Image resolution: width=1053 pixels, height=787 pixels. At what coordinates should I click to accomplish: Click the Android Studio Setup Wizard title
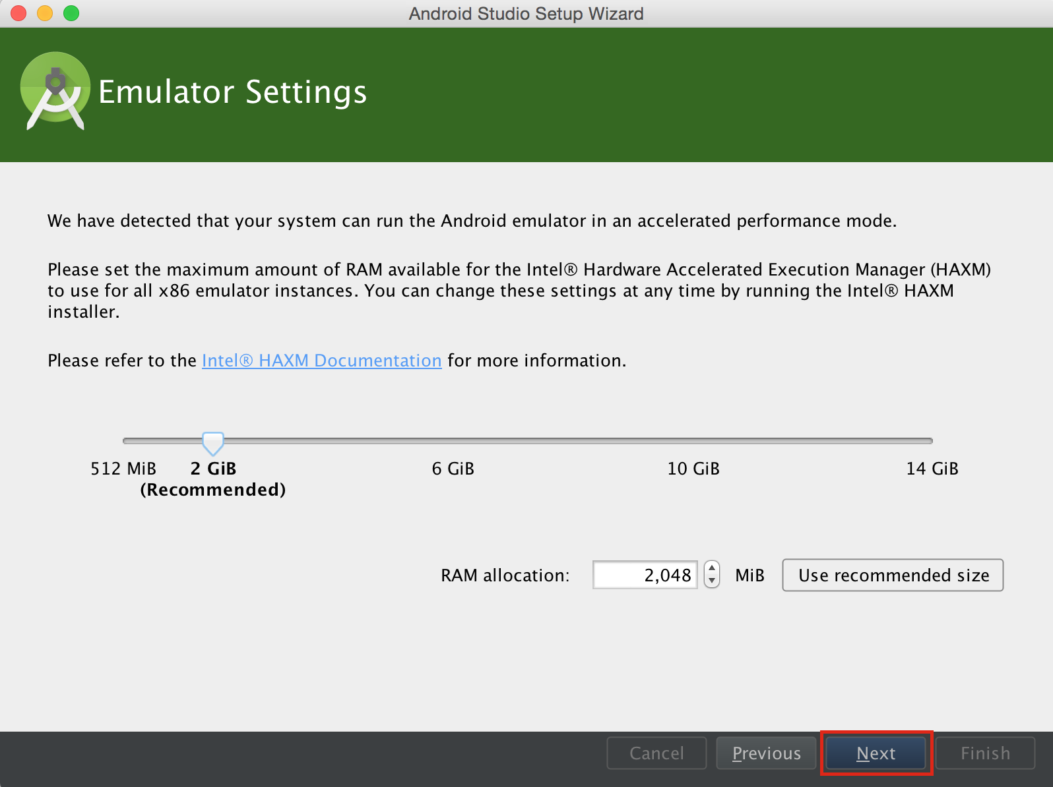click(526, 14)
